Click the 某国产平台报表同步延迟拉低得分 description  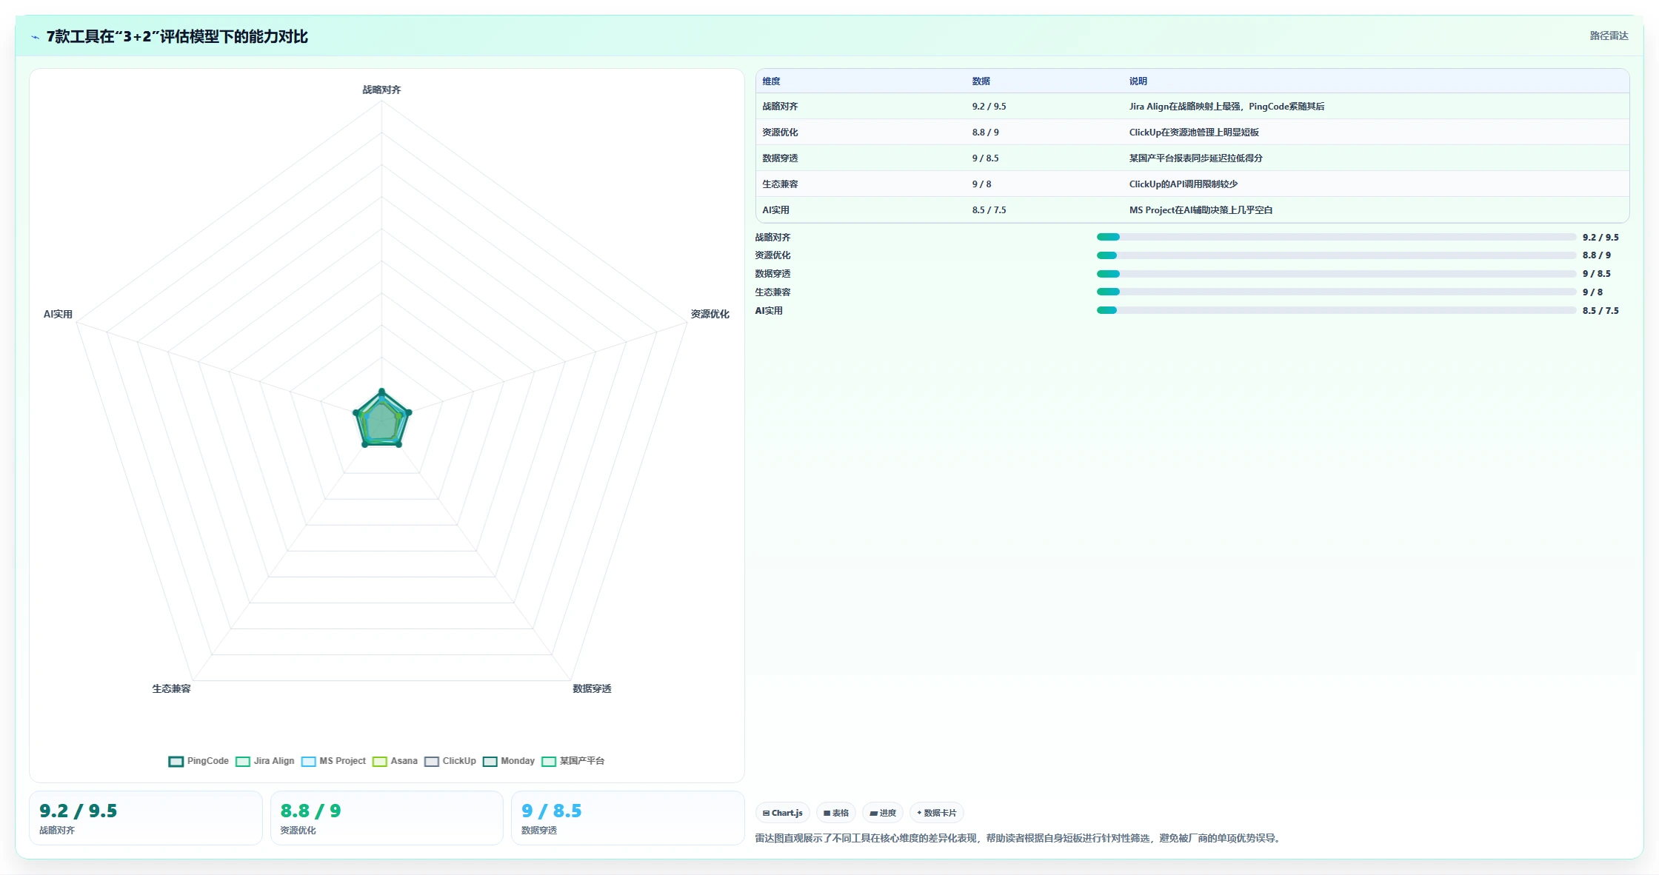point(1195,158)
